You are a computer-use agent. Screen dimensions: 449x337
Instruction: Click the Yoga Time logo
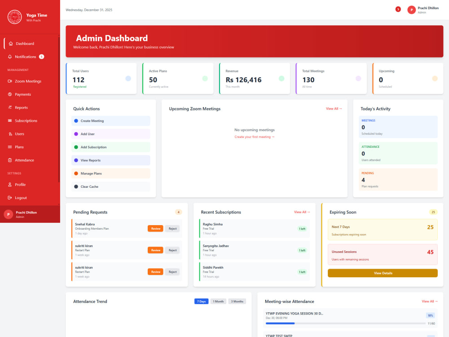pyautogui.click(x=14, y=17)
